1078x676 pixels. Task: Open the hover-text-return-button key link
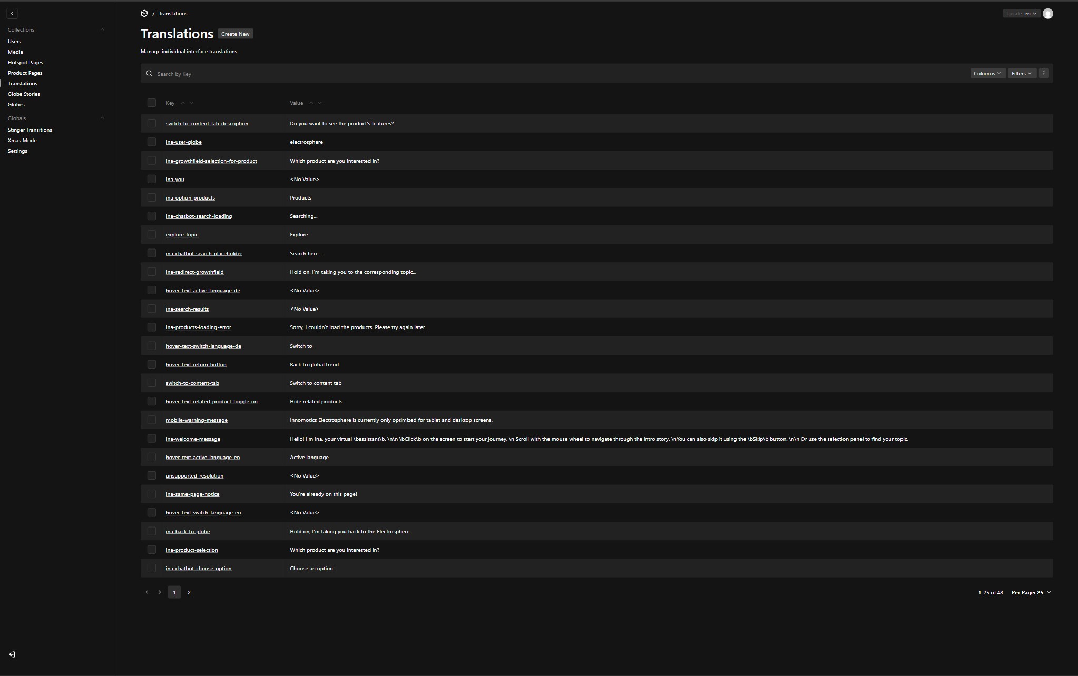tap(196, 364)
